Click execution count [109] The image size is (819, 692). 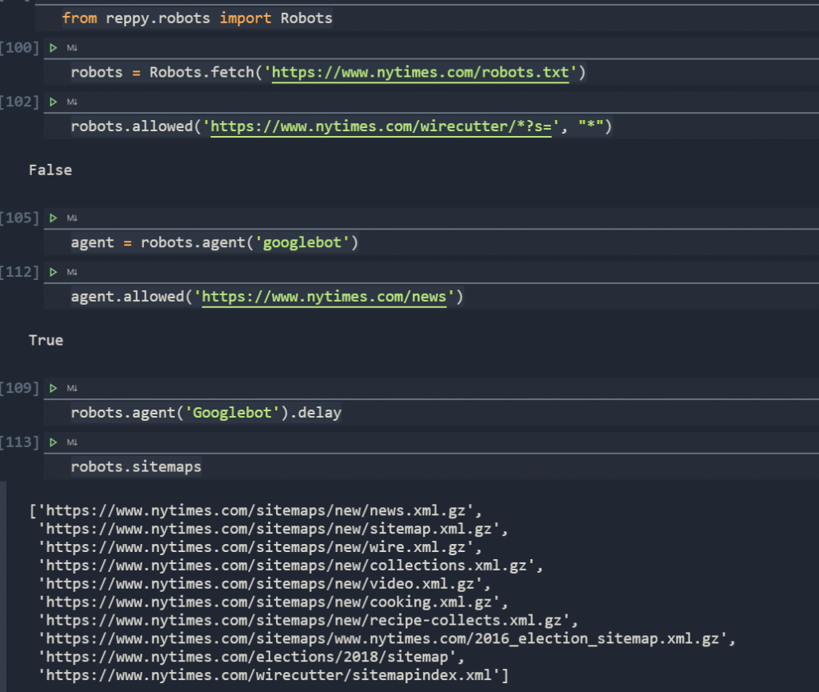point(20,388)
